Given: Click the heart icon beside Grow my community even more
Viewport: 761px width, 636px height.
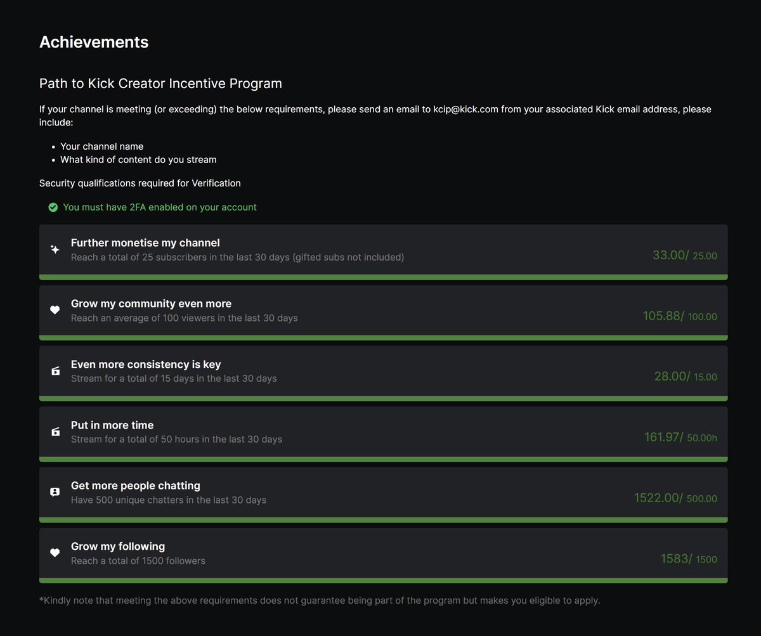Looking at the screenshot, I should 55,310.
